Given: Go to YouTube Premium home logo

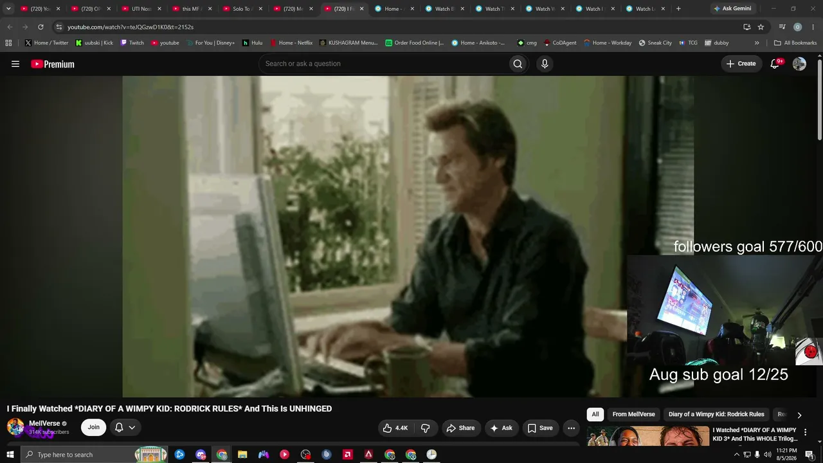Looking at the screenshot, I should (x=53, y=64).
